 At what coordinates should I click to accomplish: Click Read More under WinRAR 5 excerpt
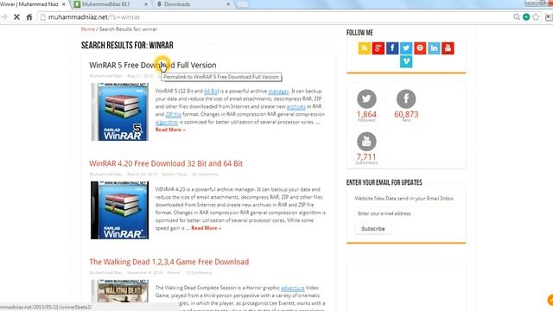(x=170, y=130)
